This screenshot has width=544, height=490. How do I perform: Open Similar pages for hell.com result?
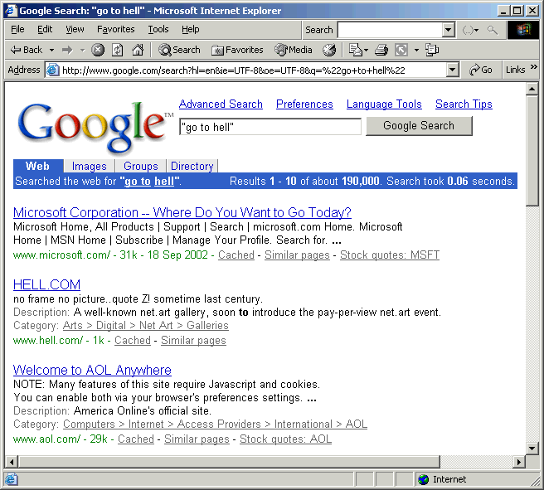[193, 341]
